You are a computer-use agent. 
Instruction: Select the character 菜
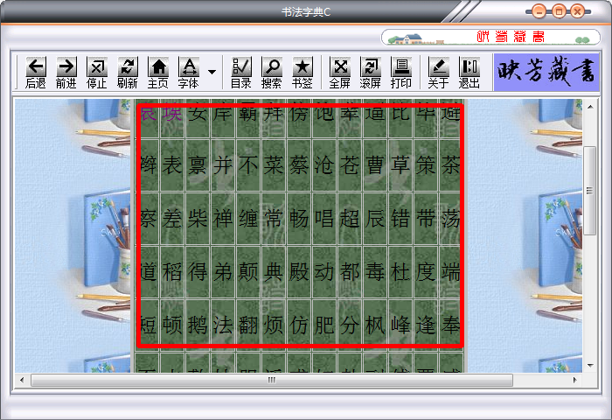[x=274, y=165]
